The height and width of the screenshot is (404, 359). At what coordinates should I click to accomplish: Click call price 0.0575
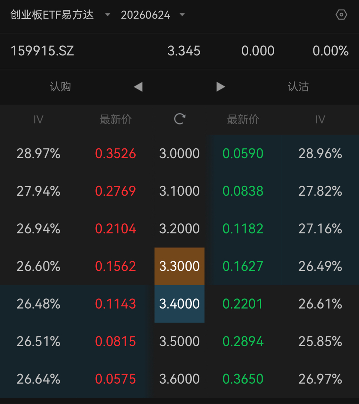point(115,379)
